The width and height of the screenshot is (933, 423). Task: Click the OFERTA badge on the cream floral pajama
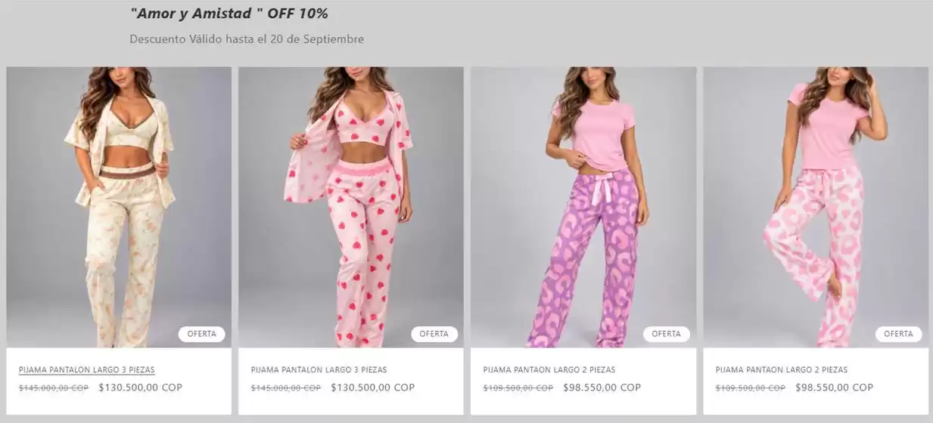point(202,334)
